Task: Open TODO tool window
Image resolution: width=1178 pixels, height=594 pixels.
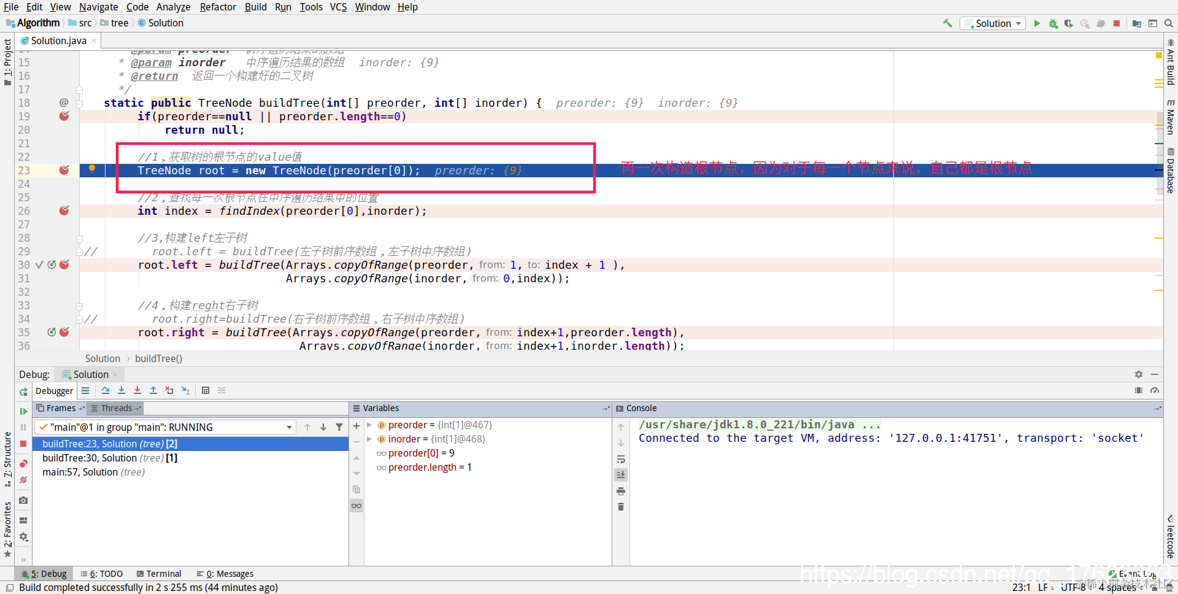Action: click(x=102, y=574)
